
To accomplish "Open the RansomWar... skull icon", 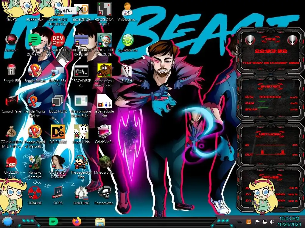I will [104, 196].
